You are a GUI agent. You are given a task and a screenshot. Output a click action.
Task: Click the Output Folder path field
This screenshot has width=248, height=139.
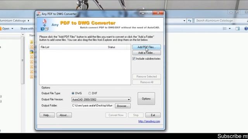[x=92, y=105]
